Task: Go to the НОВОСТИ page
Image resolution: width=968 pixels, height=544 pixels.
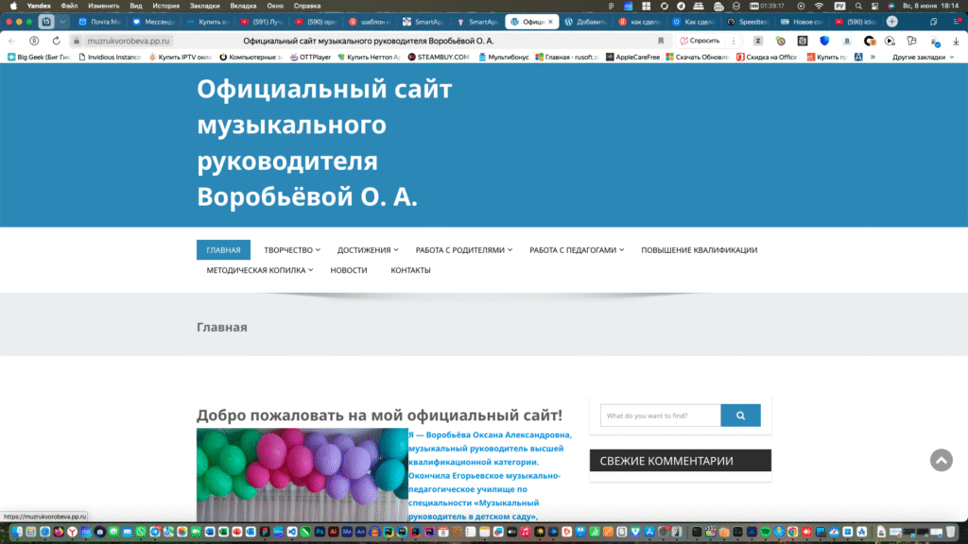Action: point(349,270)
